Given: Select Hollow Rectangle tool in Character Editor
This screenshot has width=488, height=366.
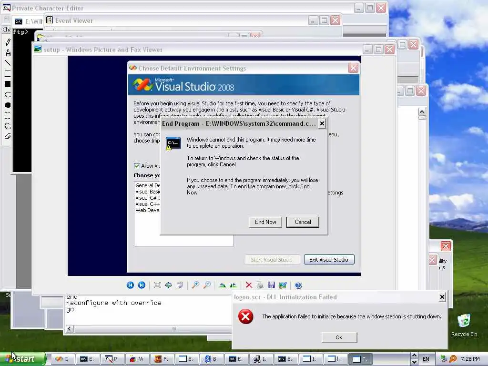Looking at the screenshot, I should (x=8, y=74).
